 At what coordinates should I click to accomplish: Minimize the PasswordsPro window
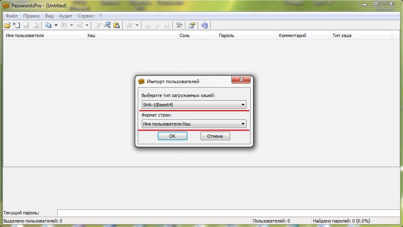coord(364,4)
